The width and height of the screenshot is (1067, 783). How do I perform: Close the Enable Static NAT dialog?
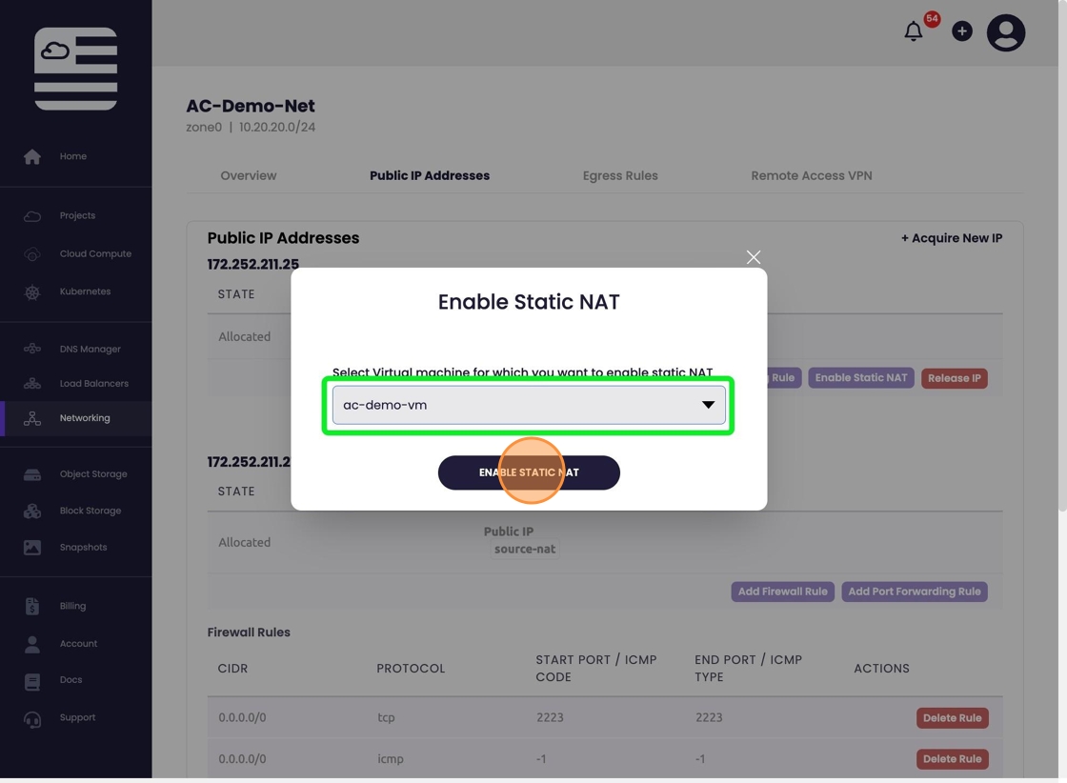click(754, 257)
